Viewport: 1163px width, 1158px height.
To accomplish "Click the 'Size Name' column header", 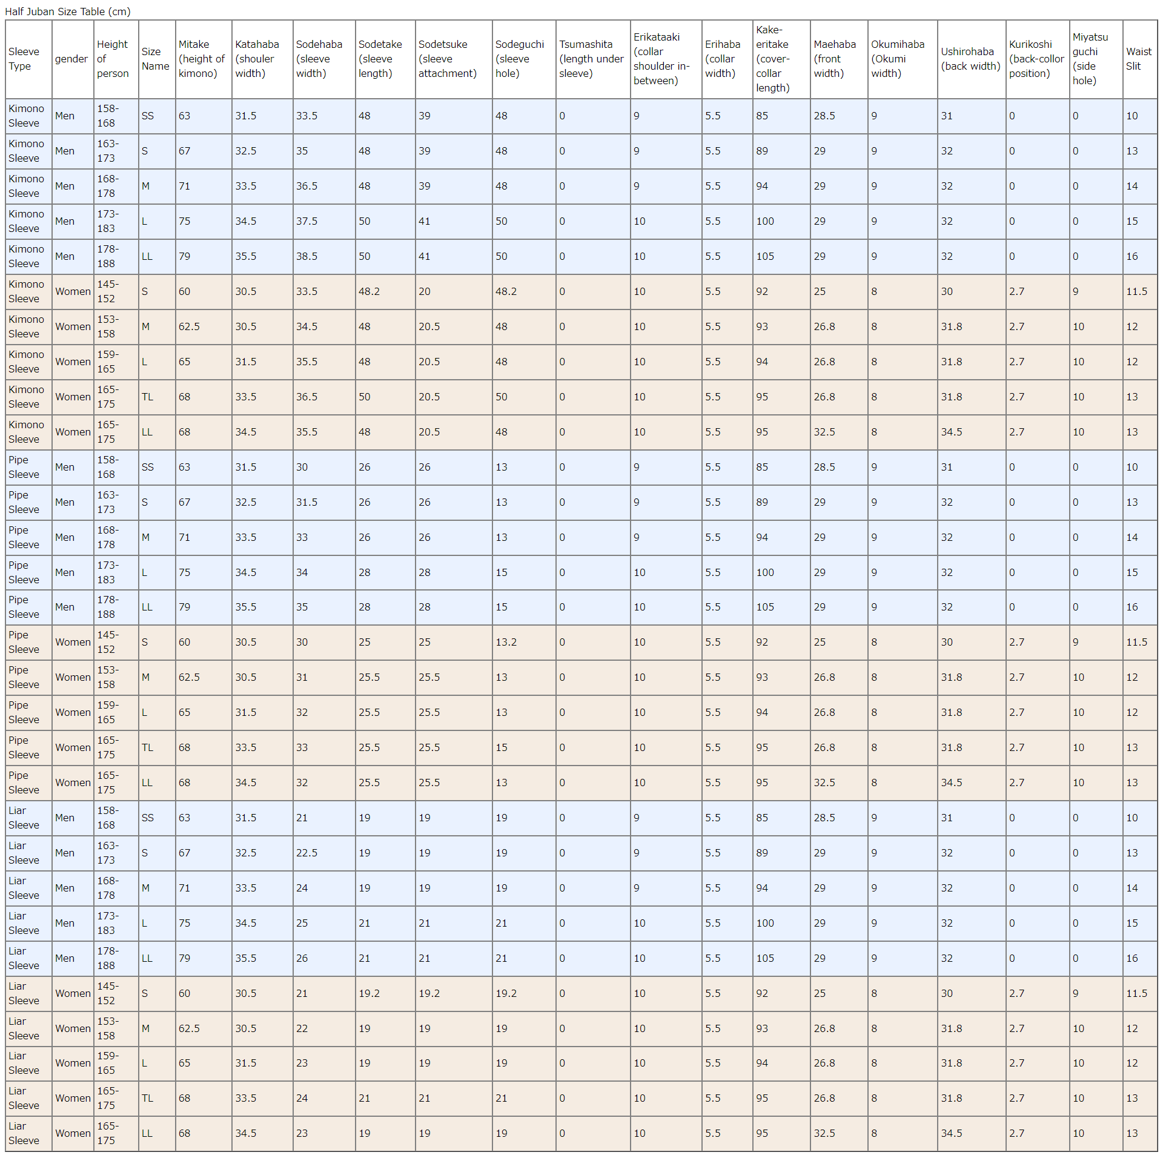I will [155, 59].
